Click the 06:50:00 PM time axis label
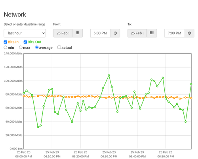The width and height of the screenshot is (198, 159). point(166,157)
